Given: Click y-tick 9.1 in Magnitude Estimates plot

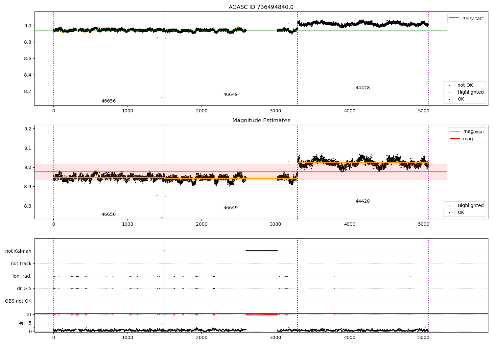Looking at the screenshot, I should [27, 148].
